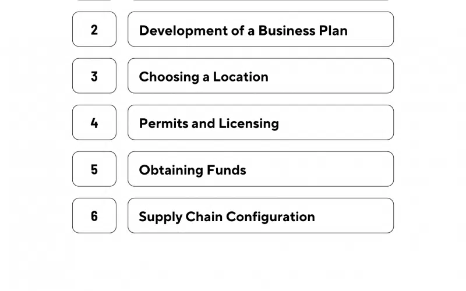The image size is (466, 291).
Task: Click the digit 4 in the list
Action: (x=94, y=122)
